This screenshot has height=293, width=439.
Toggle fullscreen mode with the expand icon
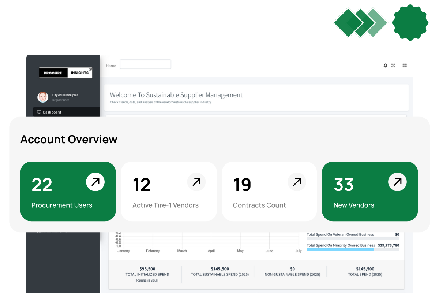coord(393,65)
